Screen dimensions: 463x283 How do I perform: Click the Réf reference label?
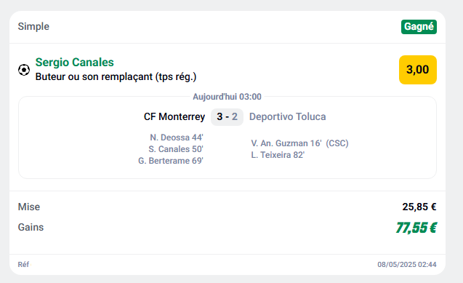coord(23,264)
